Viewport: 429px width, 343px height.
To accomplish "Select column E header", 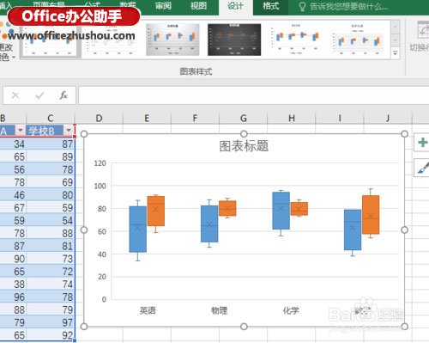I will (x=147, y=118).
